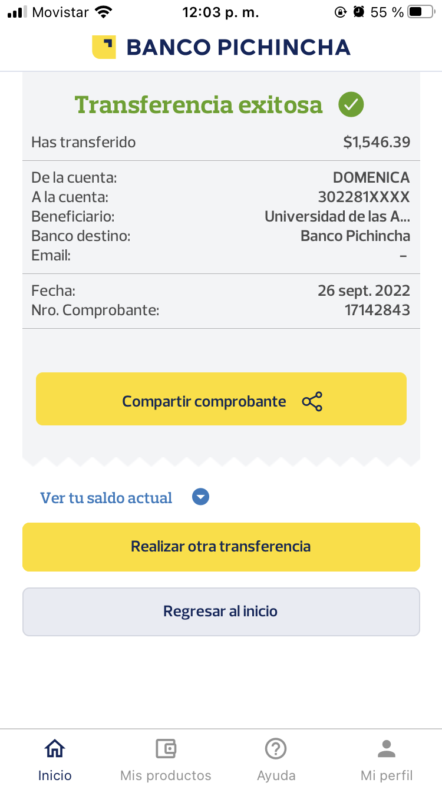
Task: Expand balance with the blue arrow
Action: point(201,497)
